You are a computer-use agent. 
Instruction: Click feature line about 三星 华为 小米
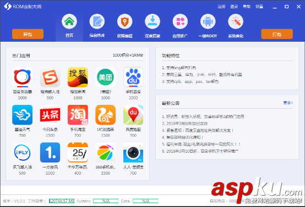coord(202,75)
